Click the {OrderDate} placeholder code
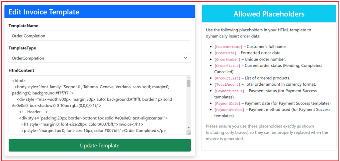Image resolution: width=340 pixels, height=161 pixels. tap(225, 53)
